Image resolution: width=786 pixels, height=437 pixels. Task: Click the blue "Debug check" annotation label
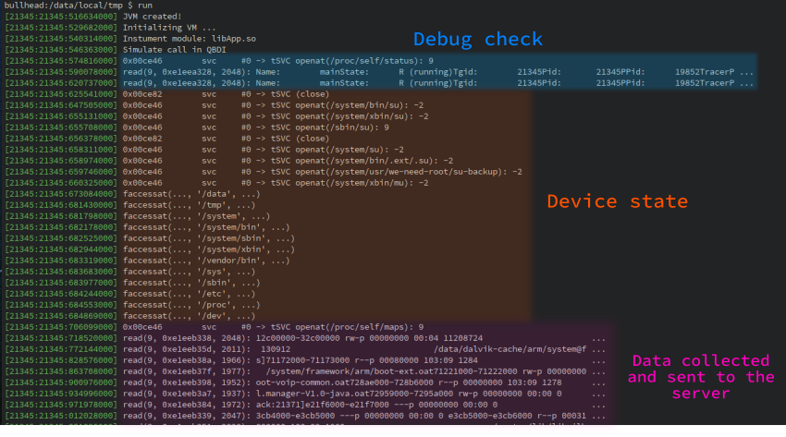click(476, 40)
